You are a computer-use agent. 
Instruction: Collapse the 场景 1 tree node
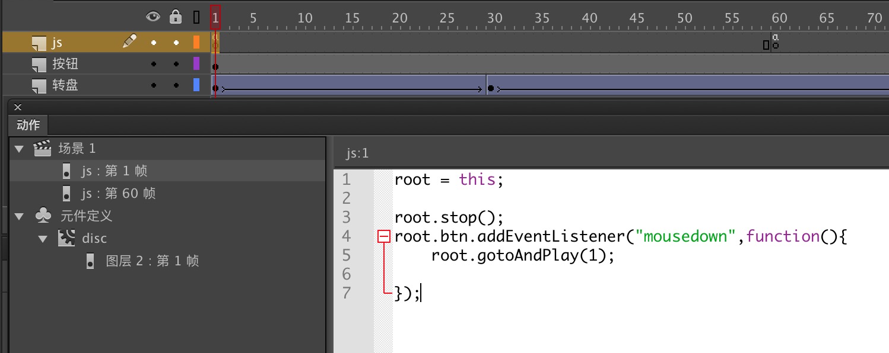pyautogui.click(x=20, y=148)
